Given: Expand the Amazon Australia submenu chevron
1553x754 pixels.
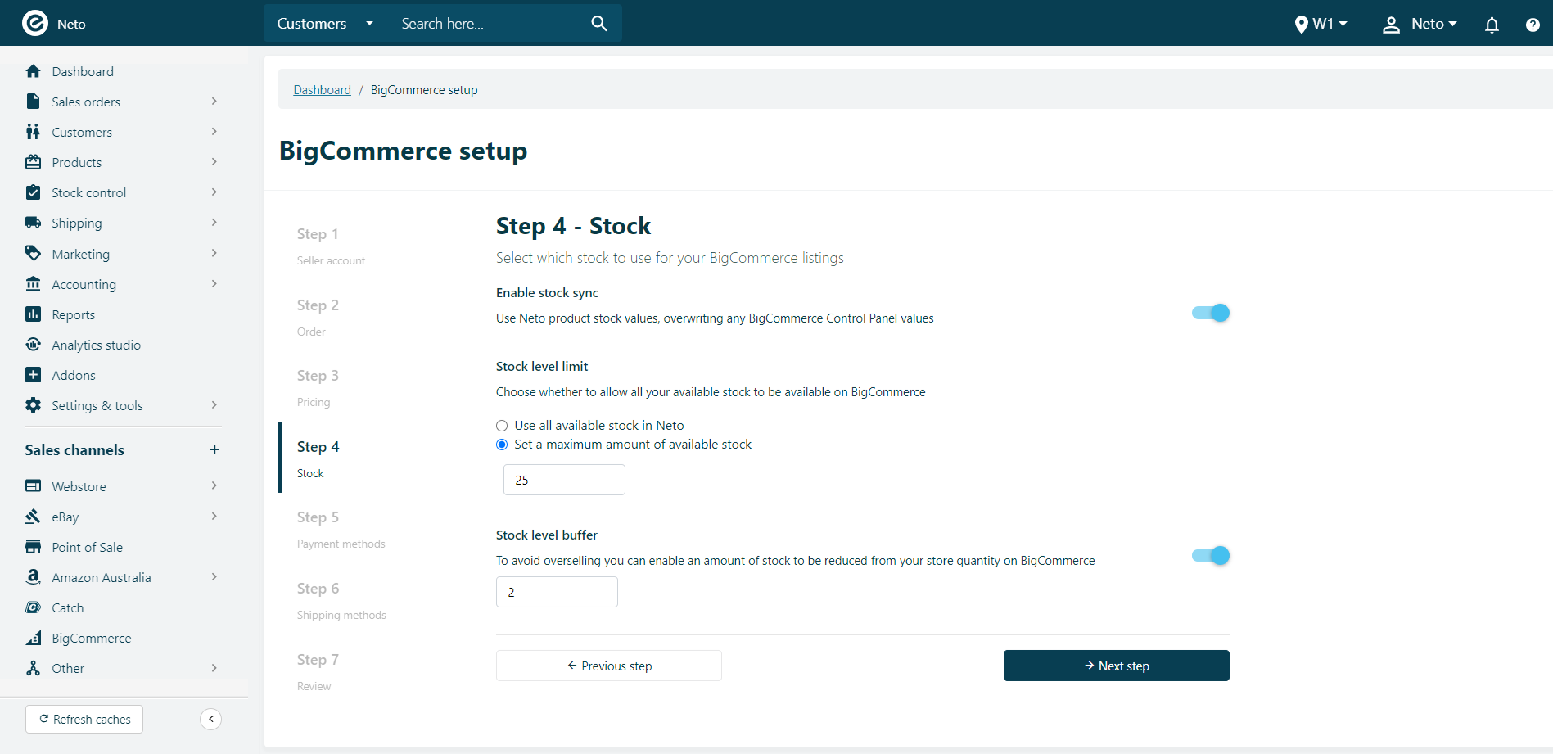Looking at the screenshot, I should click(x=214, y=577).
